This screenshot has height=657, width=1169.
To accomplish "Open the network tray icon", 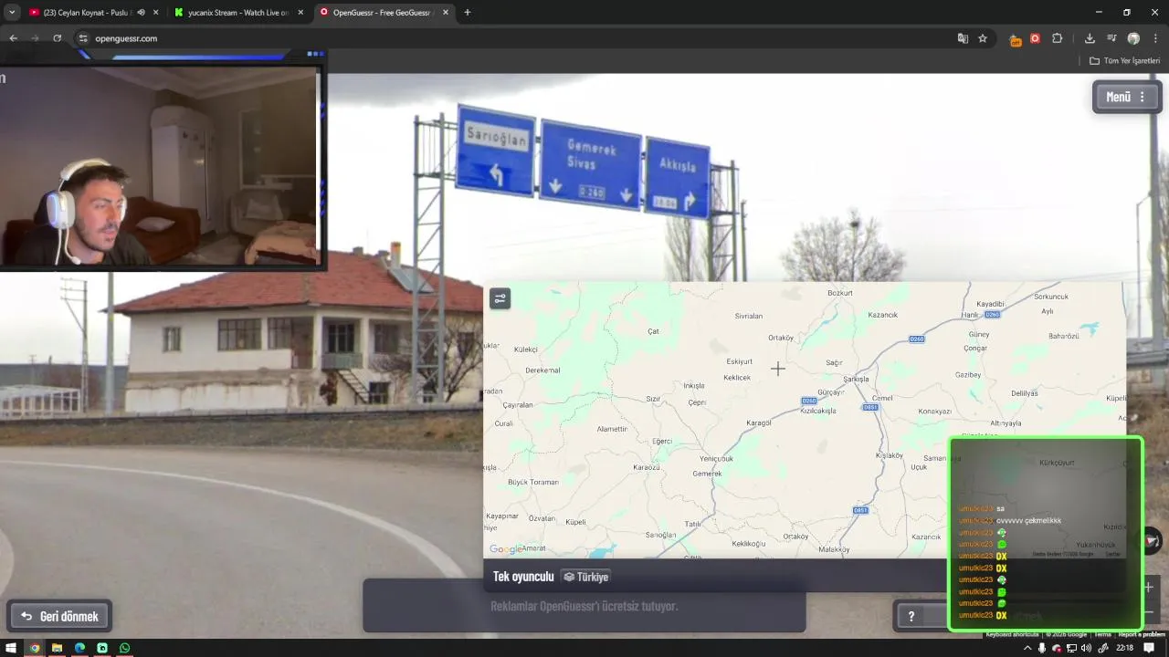I will (x=1071, y=648).
